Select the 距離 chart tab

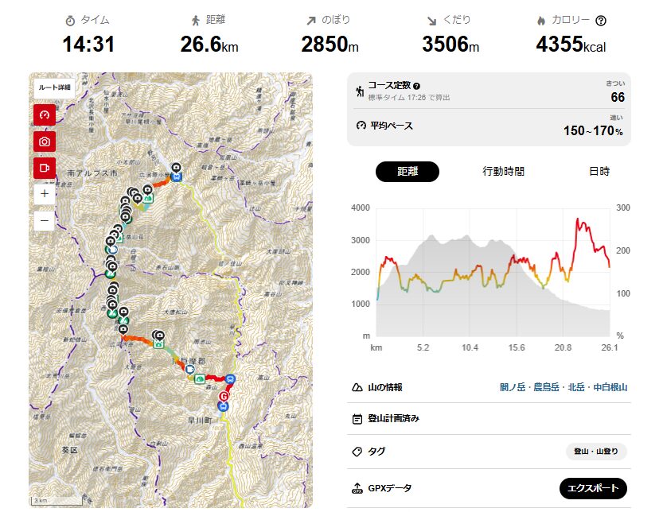coord(408,171)
